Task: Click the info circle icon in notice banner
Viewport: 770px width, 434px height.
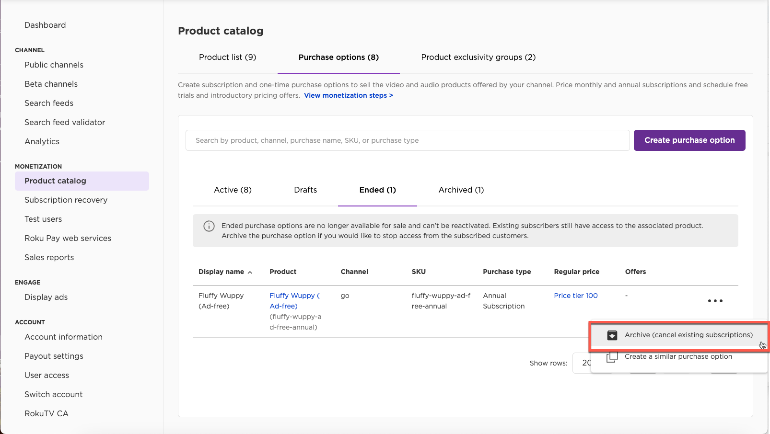Action: tap(209, 226)
